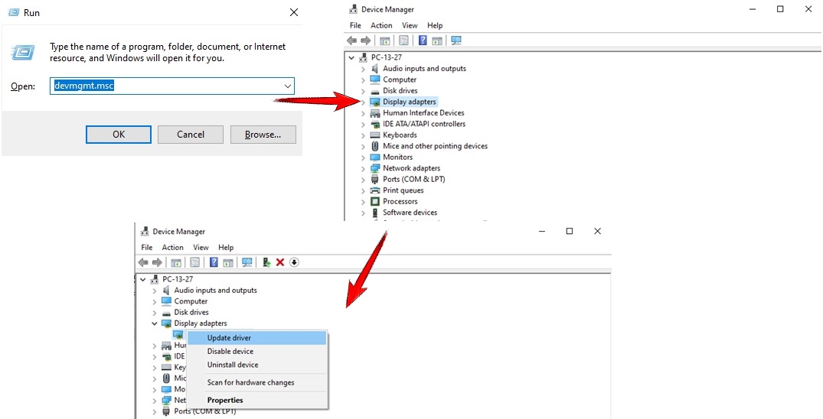Select Processors tree item
823x419 pixels.
[x=400, y=201]
